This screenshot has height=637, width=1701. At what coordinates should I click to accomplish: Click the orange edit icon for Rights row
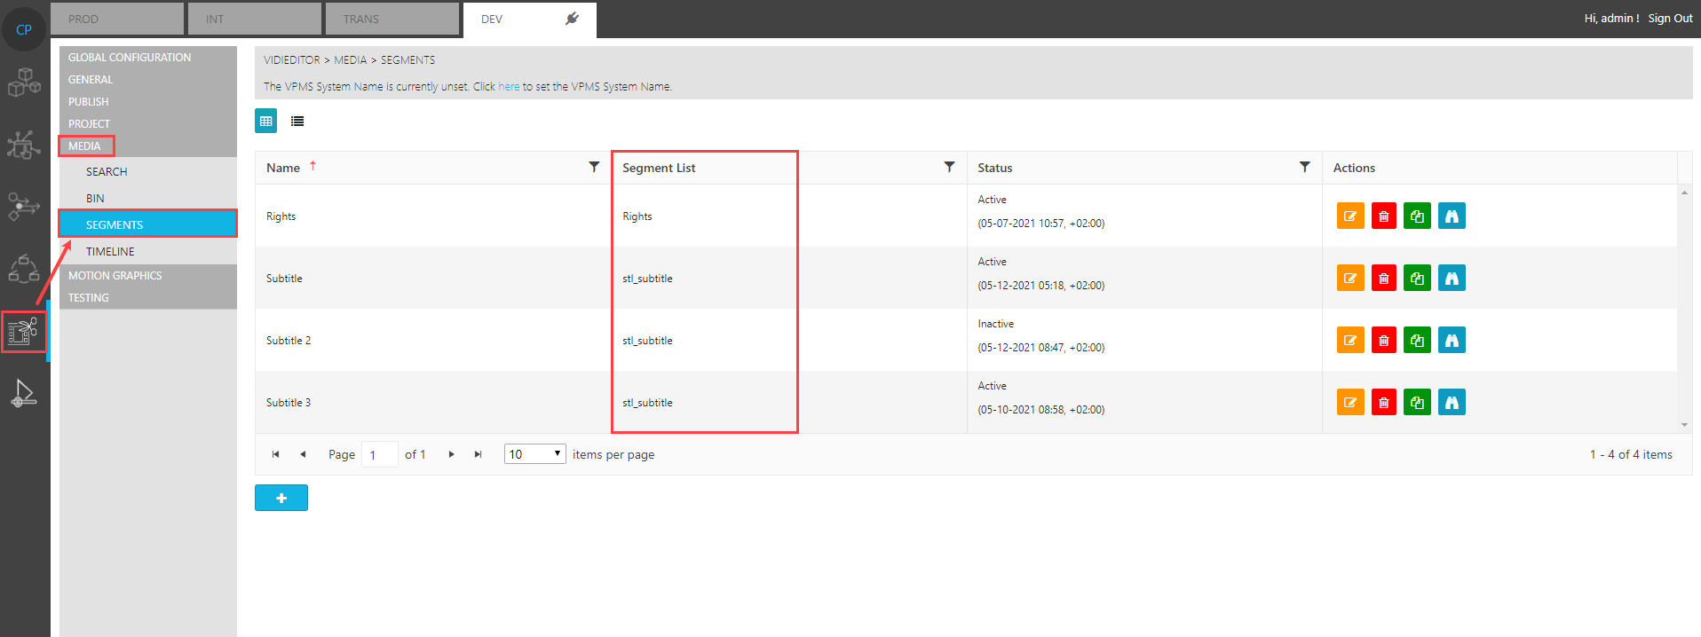click(1349, 216)
